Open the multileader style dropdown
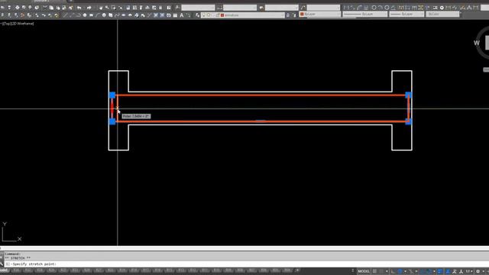The image size is (489, 275). 323,8
